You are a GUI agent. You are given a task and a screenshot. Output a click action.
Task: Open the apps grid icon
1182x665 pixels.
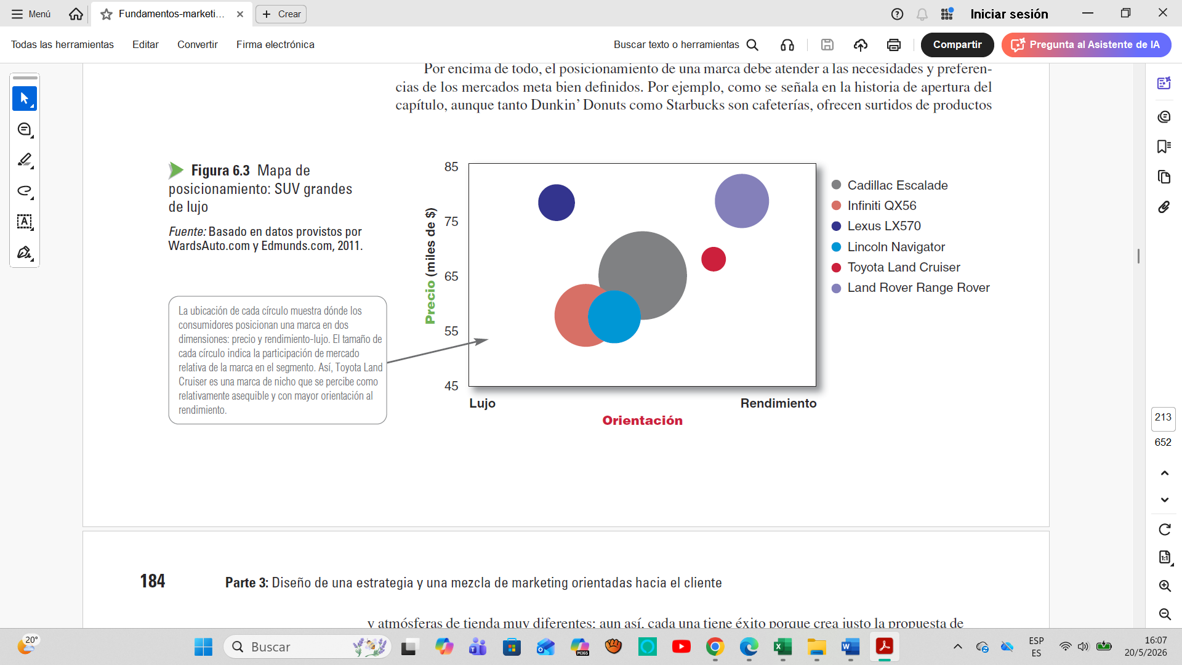coord(947,14)
